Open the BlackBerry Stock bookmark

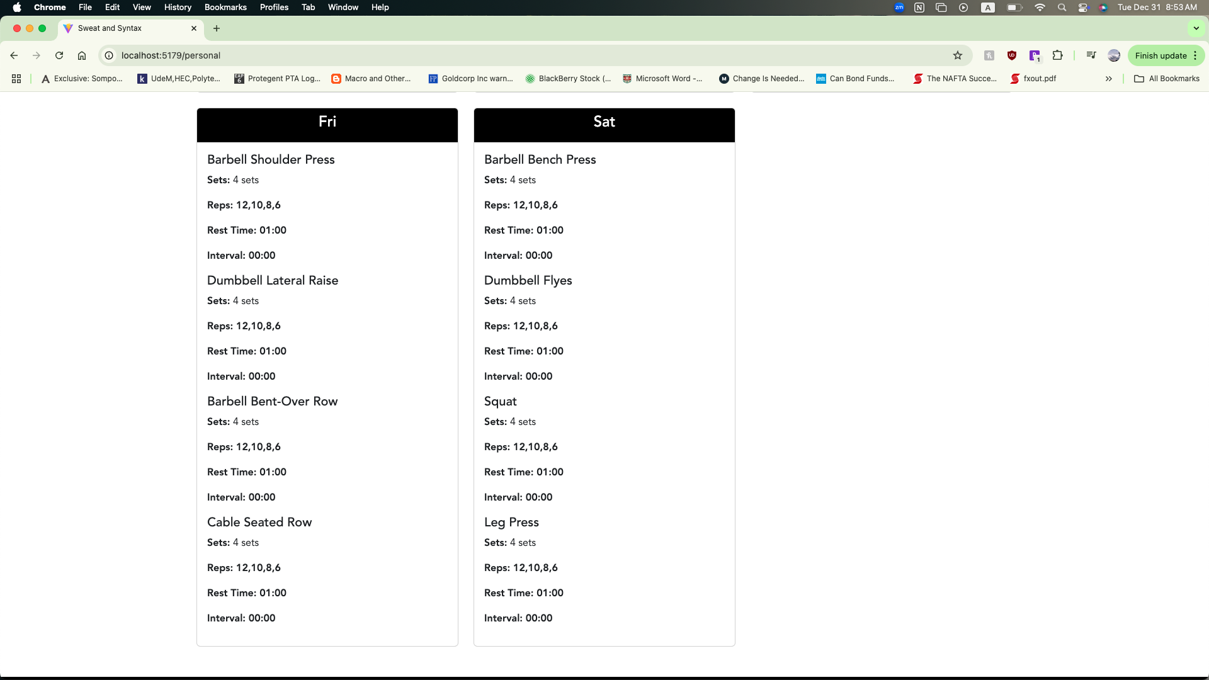pos(568,79)
